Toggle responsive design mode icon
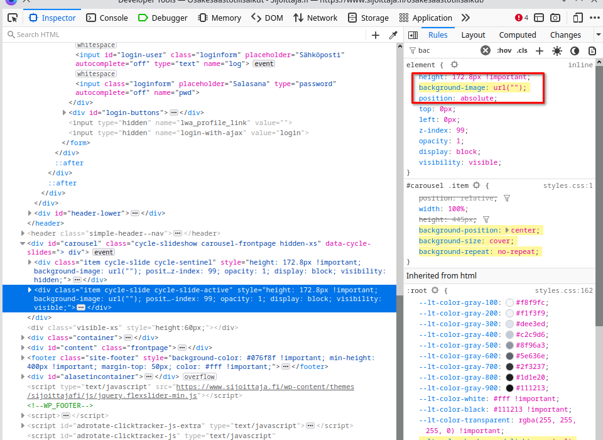Screen dimensions: 603x440 (x=578, y=18)
